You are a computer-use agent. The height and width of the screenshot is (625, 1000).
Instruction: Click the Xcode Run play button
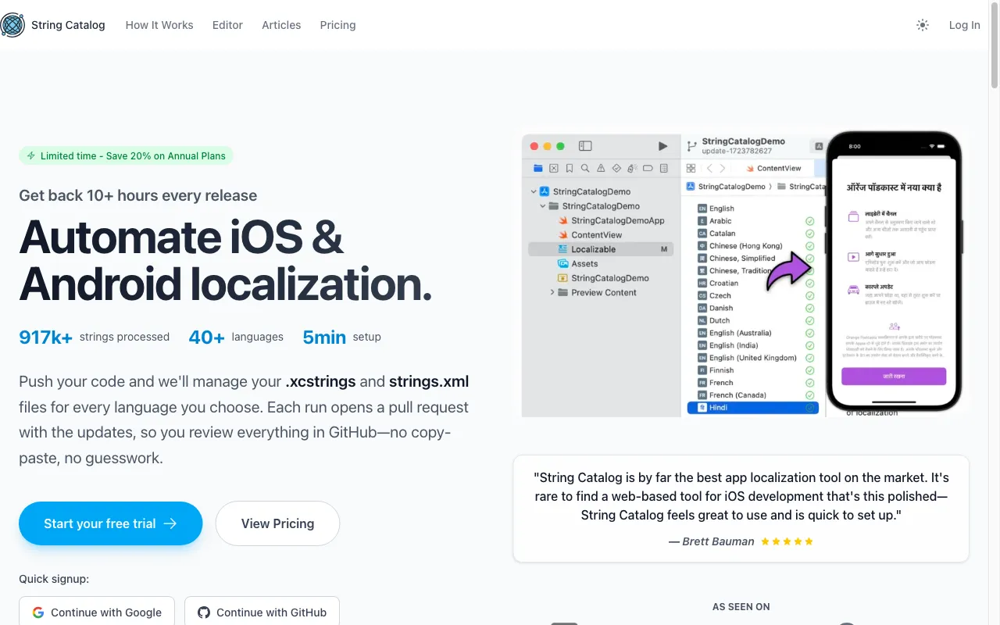[662, 146]
